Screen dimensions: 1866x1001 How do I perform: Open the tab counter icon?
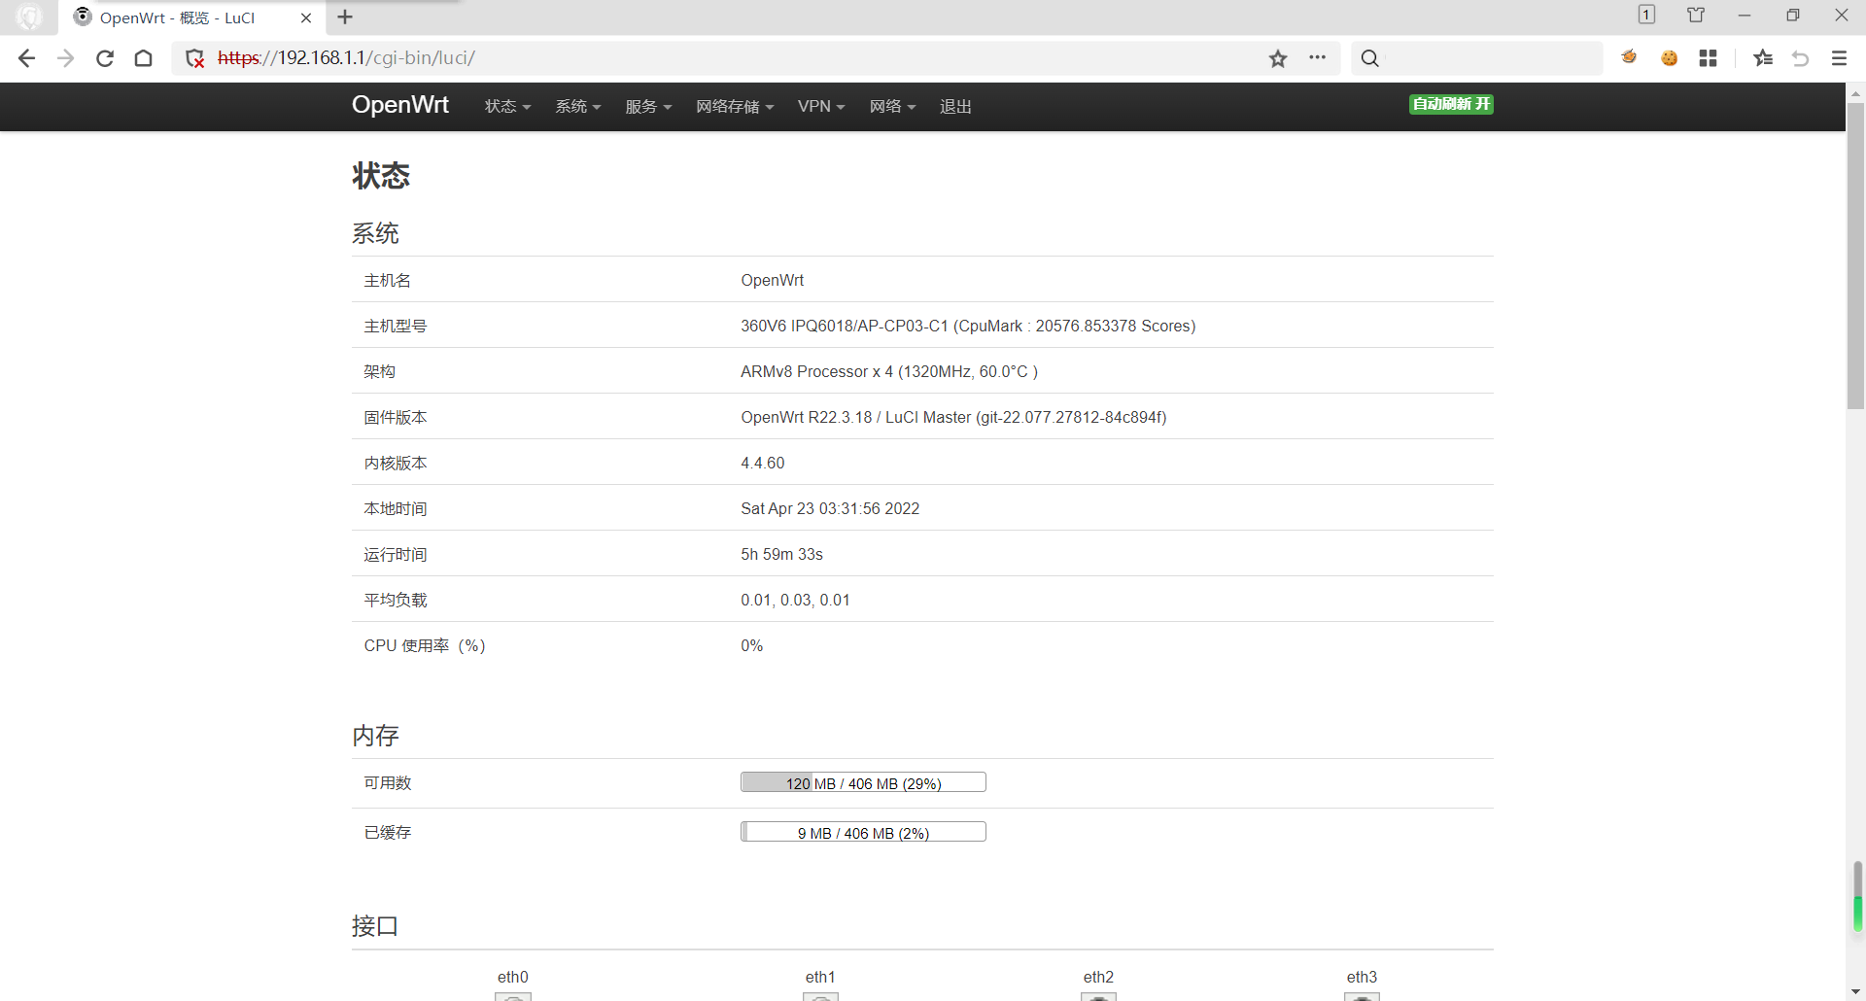coord(1646,15)
